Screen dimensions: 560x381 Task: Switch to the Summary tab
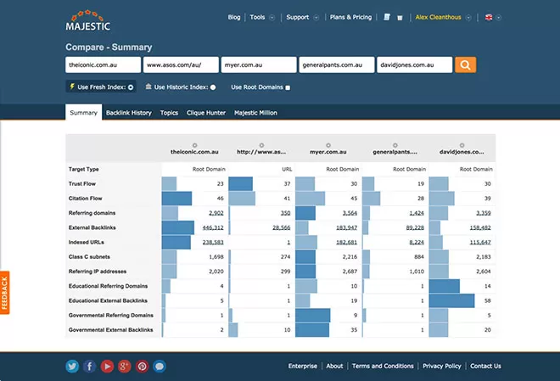coord(83,113)
